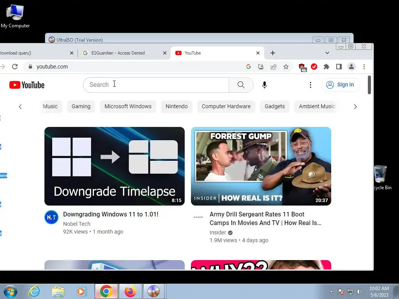The width and height of the screenshot is (399, 299).
Task: Open Windows Media Player in taskbar
Action: coord(82,291)
